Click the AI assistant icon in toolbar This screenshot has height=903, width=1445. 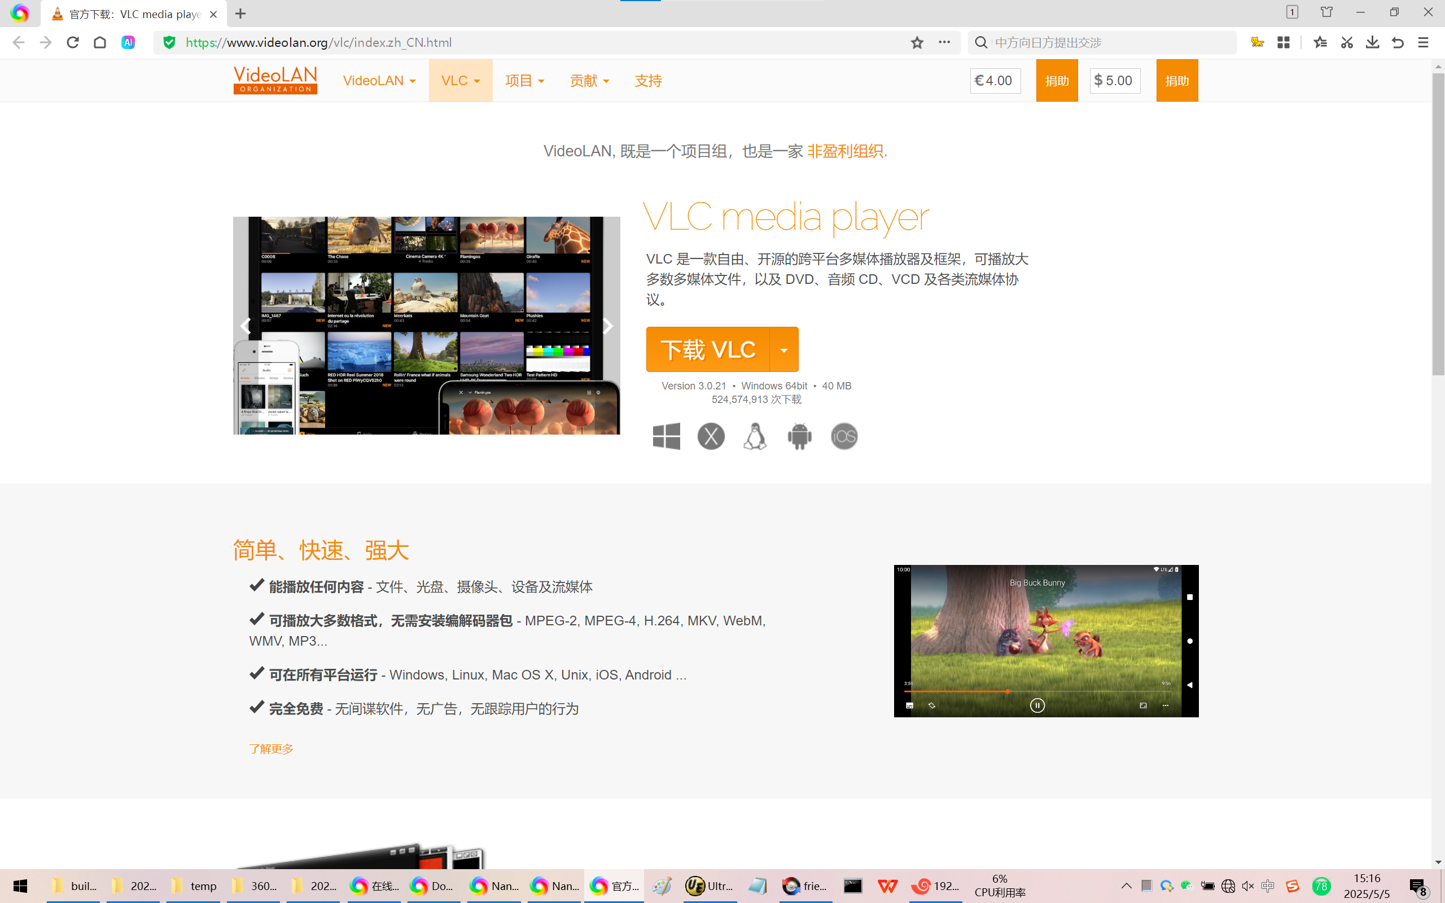pyautogui.click(x=128, y=42)
